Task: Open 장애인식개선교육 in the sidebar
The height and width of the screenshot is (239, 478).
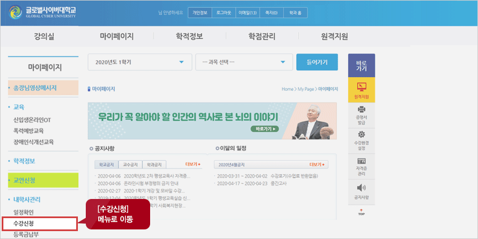Action: point(33,142)
